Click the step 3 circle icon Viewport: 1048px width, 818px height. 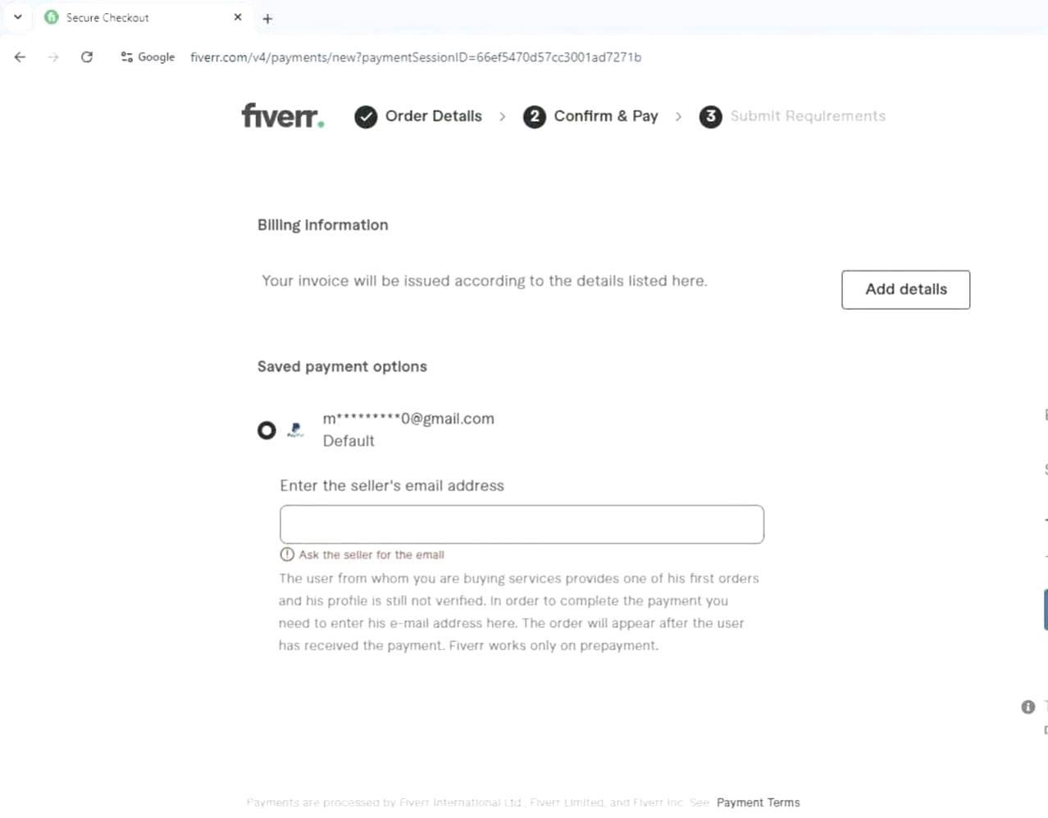(x=710, y=116)
